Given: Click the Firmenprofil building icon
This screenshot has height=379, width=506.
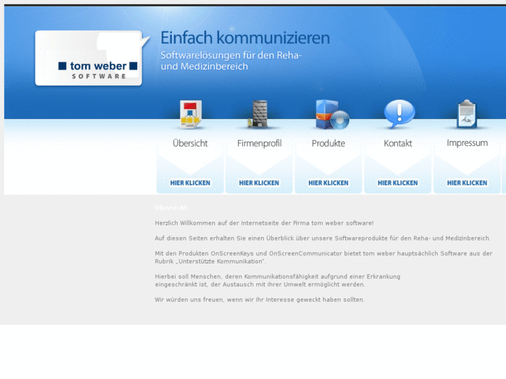Looking at the screenshot, I should [259, 114].
